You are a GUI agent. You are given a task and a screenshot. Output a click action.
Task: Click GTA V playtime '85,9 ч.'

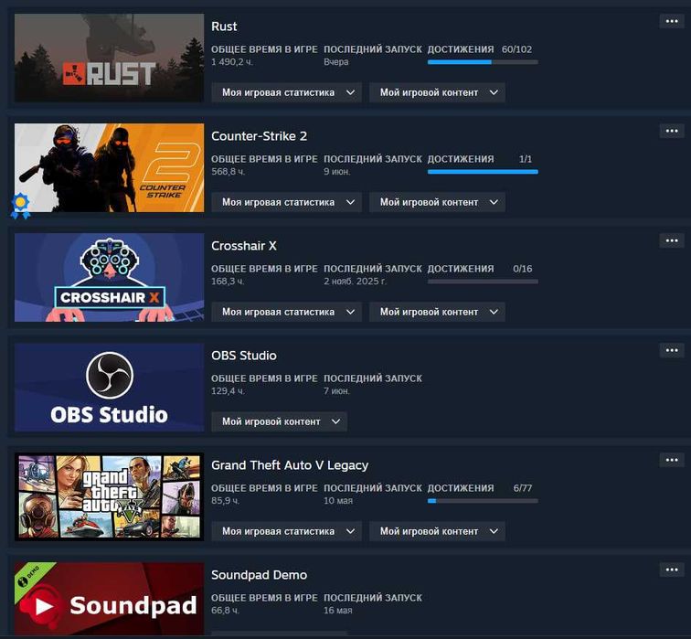[225, 501]
